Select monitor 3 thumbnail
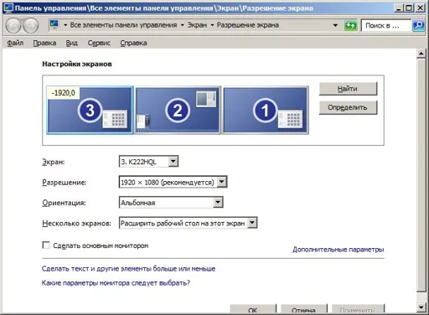The height and width of the screenshot is (315, 429). coord(90,110)
